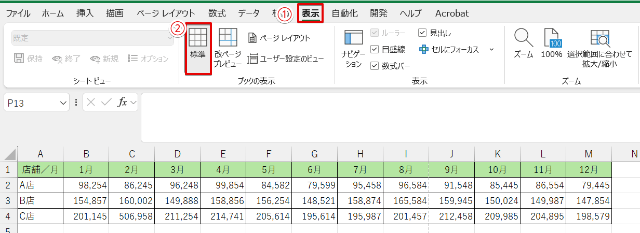Select row 1 header
This screenshot has width=640, height=233.
[9, 169]
